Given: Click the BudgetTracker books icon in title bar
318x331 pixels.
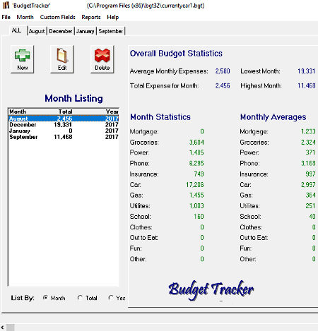Looking at the screenshot, I should (x=6, y=5).
